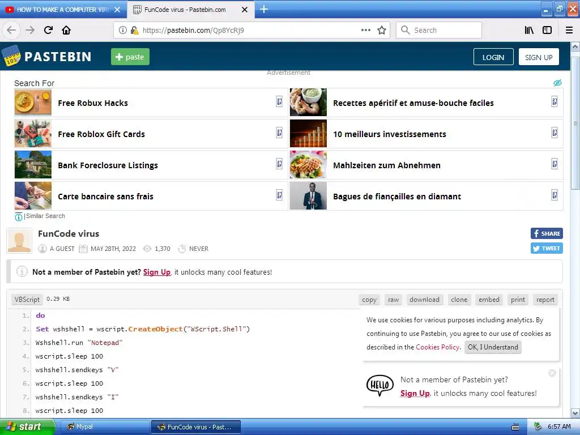Screen dimensions: 580x435
Task: Open Mahlzeiten zum Abnehmen ad
Action: (427, 165)
